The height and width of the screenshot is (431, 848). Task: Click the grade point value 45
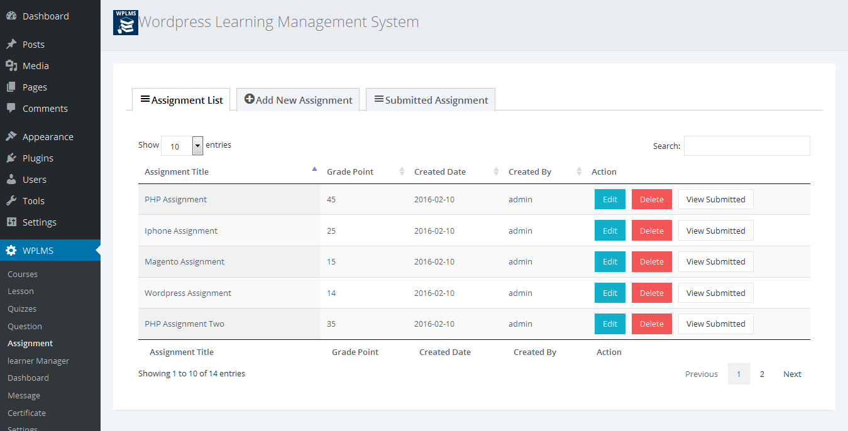pyautogui.click(x=331, y=199)
